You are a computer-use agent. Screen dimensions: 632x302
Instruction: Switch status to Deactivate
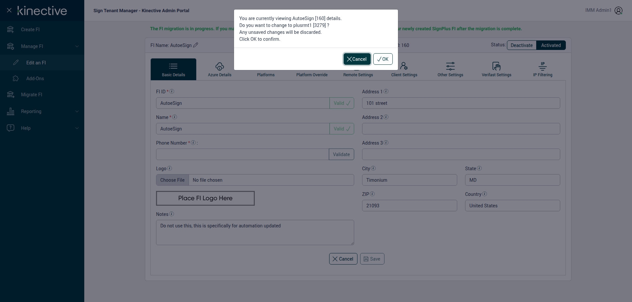pyautogui.click(x=521, y=45)
